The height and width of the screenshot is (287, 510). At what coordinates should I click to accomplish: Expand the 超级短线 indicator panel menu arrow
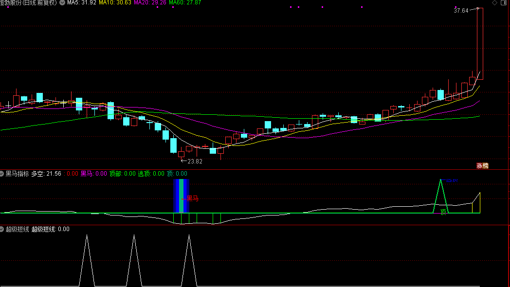1,229
